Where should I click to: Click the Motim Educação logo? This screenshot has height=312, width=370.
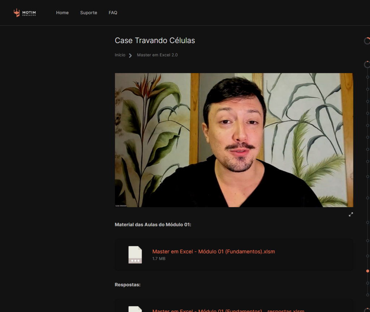point(25,13)
